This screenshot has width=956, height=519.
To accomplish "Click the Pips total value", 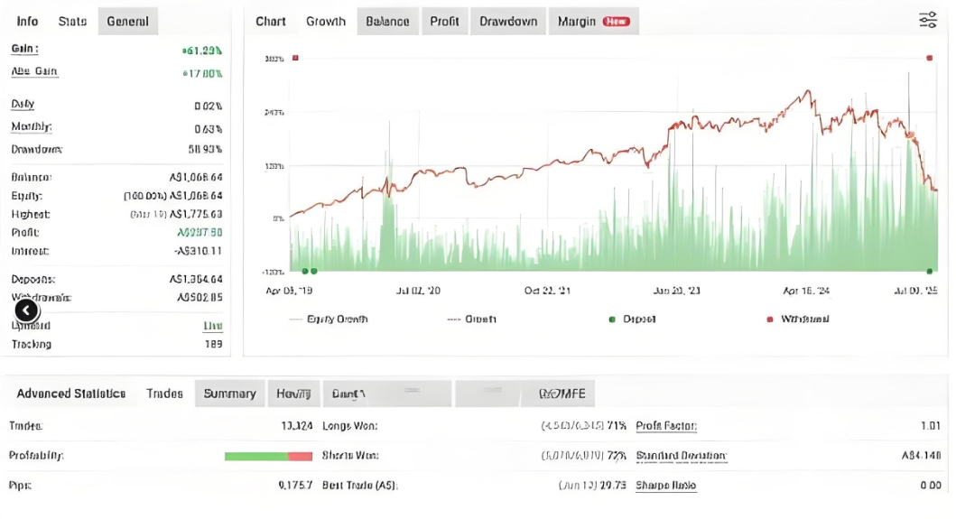I will (x=295, y=486).
